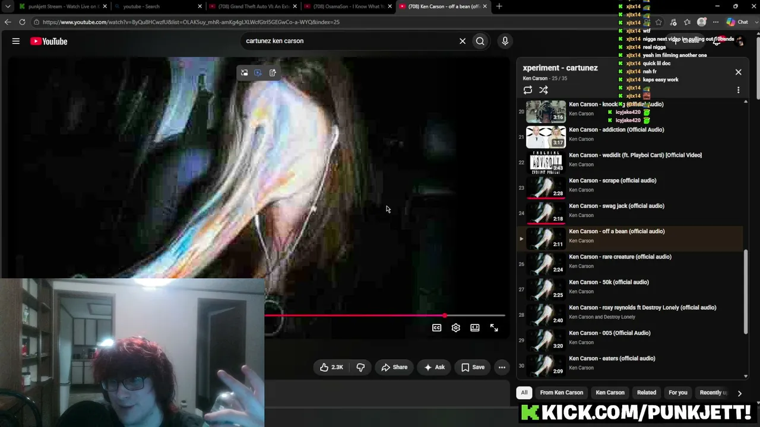Open more actions menu below video
Viewport: 760px width, 427px height.
coord(502,368)
